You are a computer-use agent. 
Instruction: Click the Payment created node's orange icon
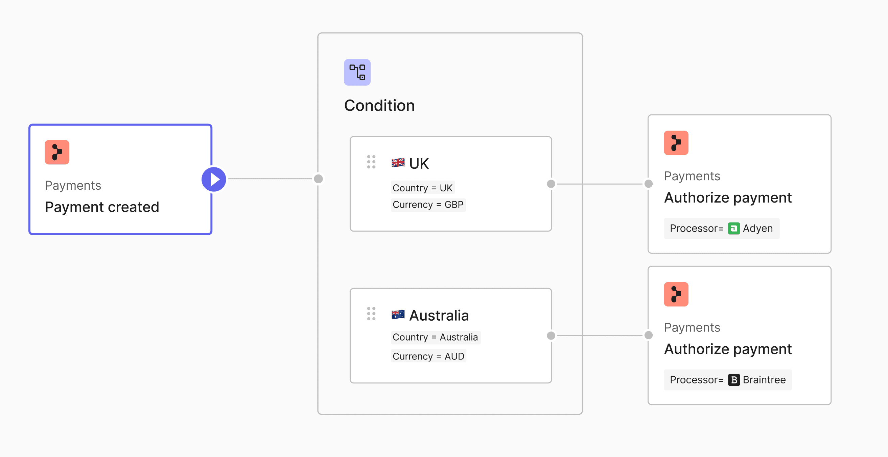(57, 152)
